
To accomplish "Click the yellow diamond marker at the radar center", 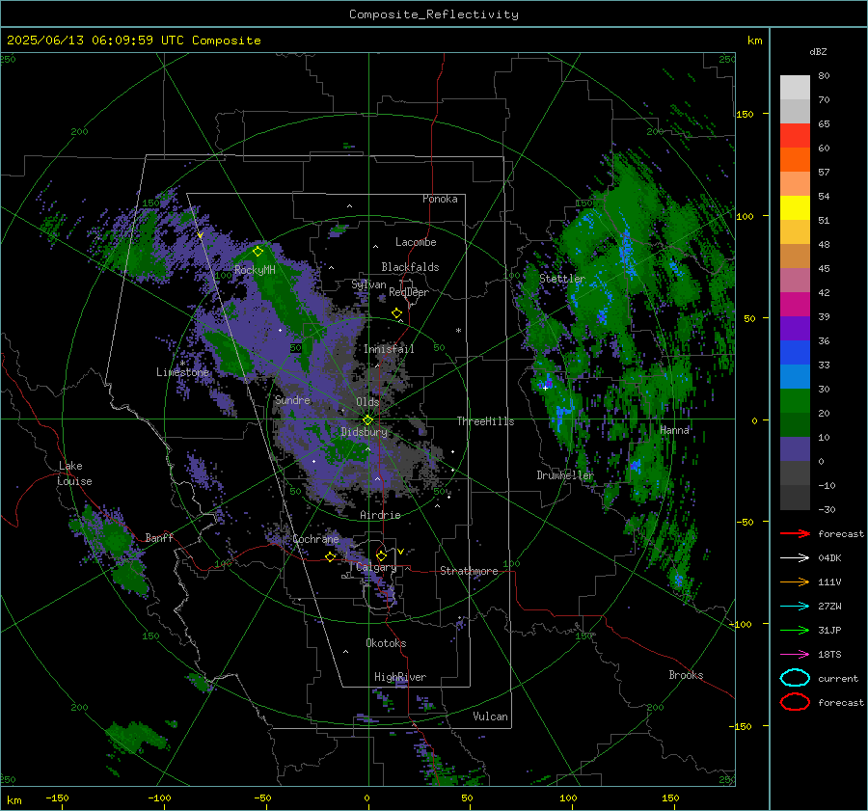I will coord(367,420).
